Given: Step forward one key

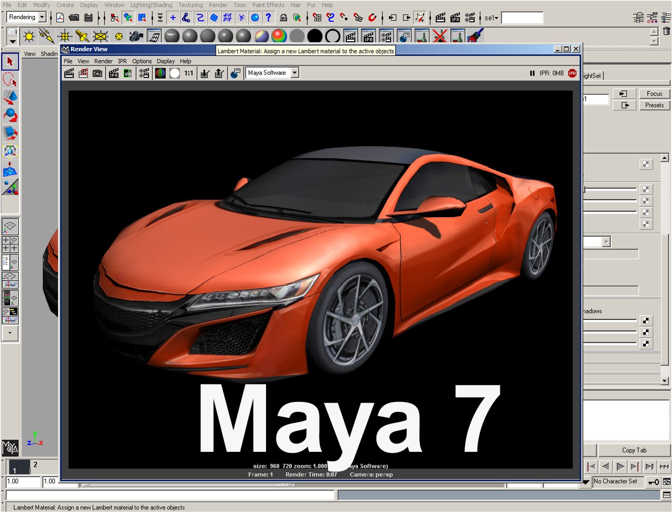Looking at the screenshot, I should pos(635,466).
